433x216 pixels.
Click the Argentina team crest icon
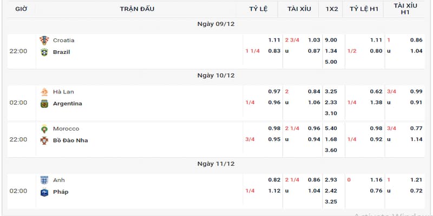pyautogui.click(x=44, y=104)
